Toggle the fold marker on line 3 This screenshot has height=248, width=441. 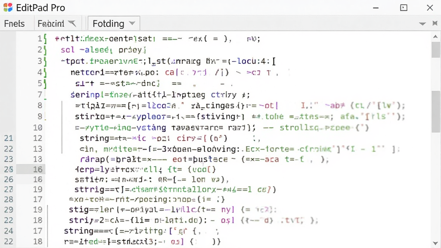(x=45, y=61)
